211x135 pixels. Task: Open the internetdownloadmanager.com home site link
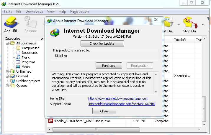pyautogui.click(x=118, y=99)
